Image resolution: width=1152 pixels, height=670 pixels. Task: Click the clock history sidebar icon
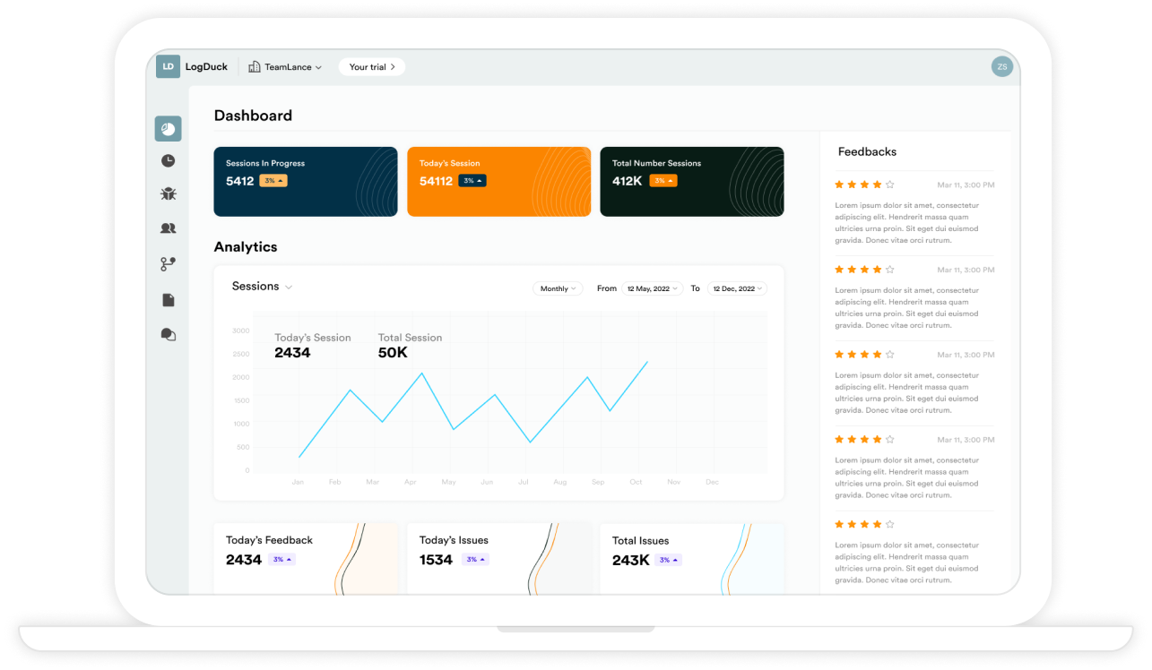168,161
